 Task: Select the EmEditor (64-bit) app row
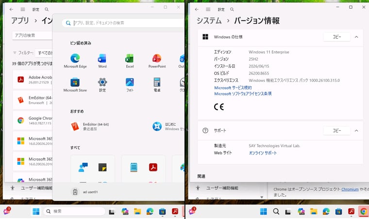tap(33, 100)
